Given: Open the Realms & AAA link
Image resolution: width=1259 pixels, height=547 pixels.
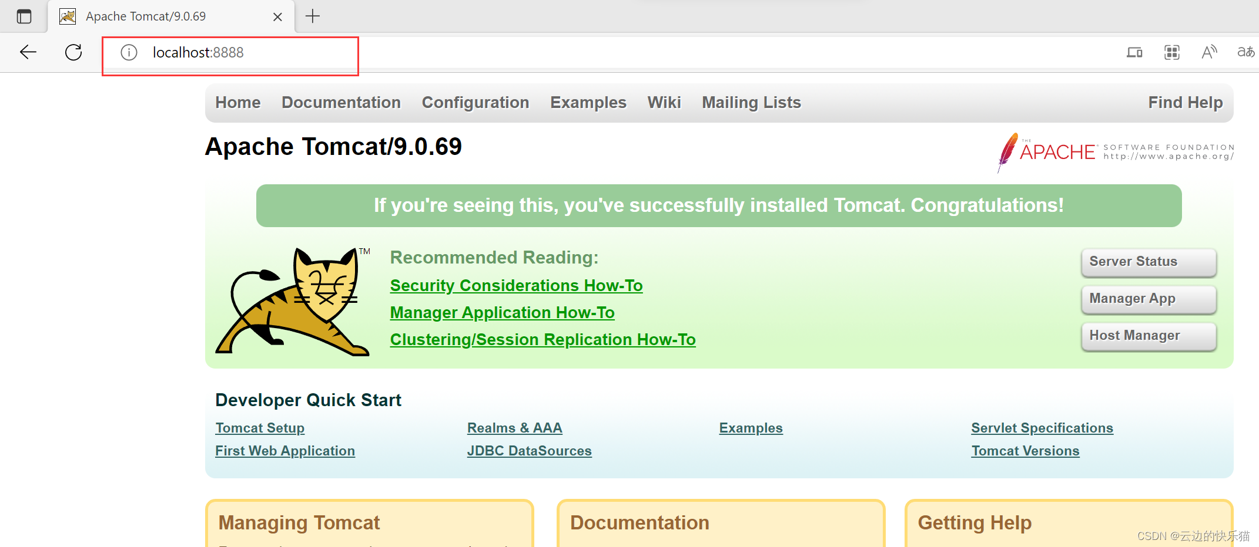Looking at the screenshot, I should (x=514, y=428).
